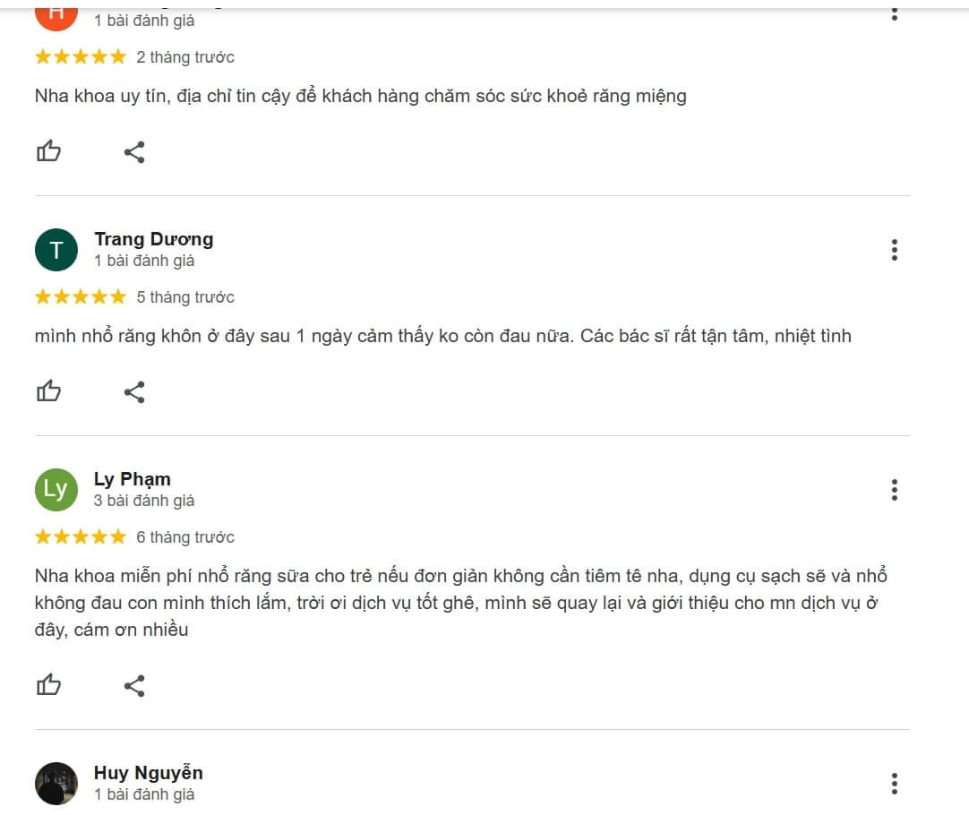The height and width of the screenshot is (815, 969).
Task: Visit Ly Phạm's profile via name
Action: [x=132, y=479]
